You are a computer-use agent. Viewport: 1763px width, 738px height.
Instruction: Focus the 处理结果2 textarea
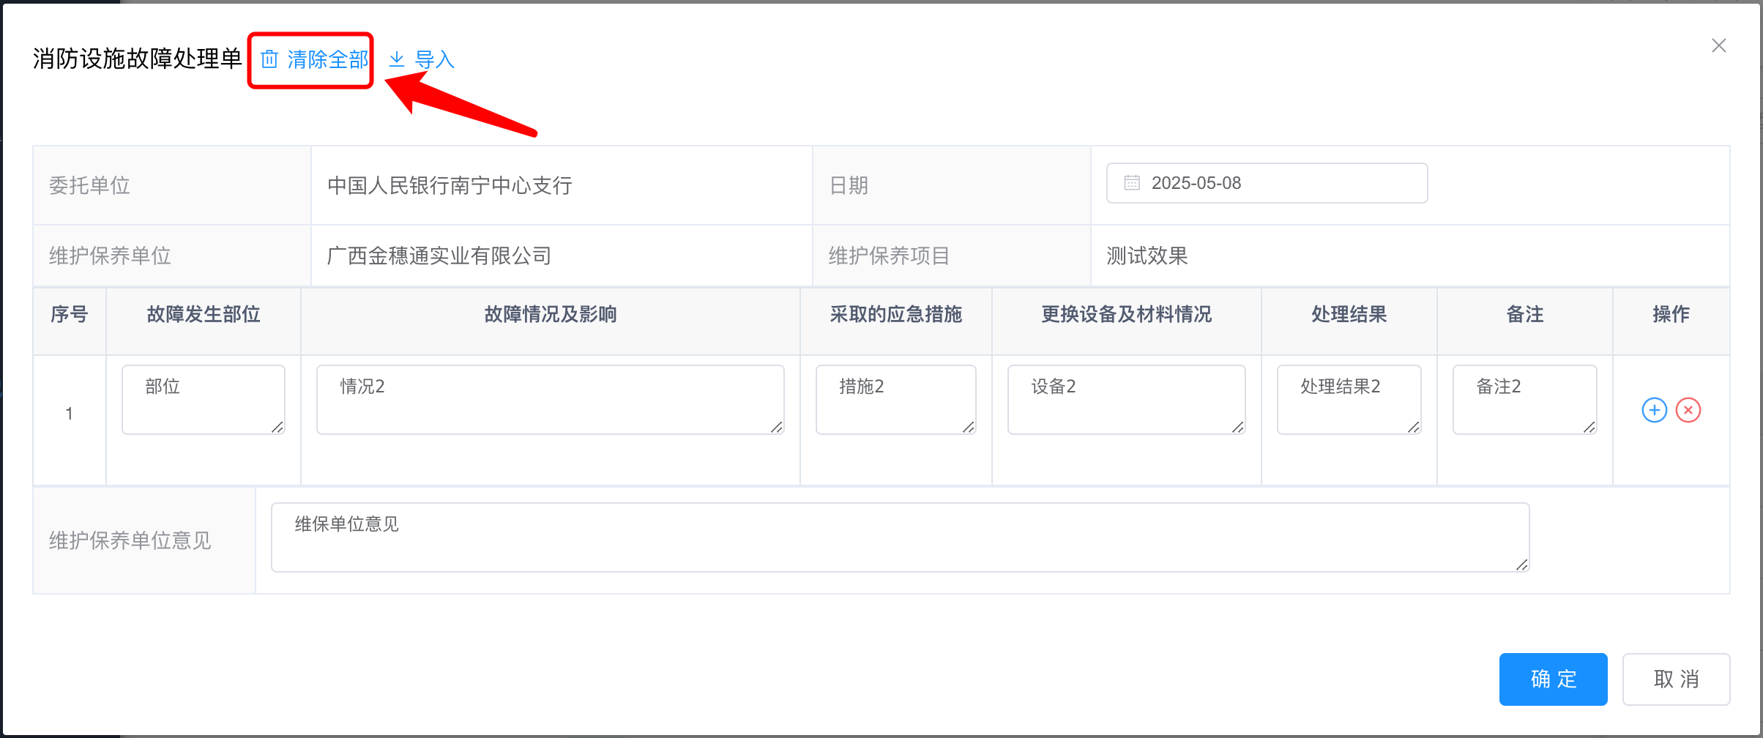1349,400
